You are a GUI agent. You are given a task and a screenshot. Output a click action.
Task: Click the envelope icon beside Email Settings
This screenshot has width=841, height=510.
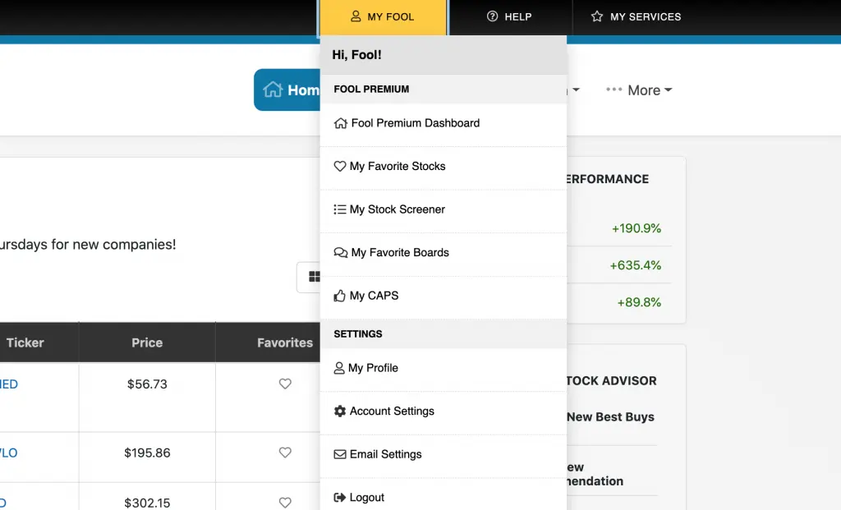tap(339, 454)
